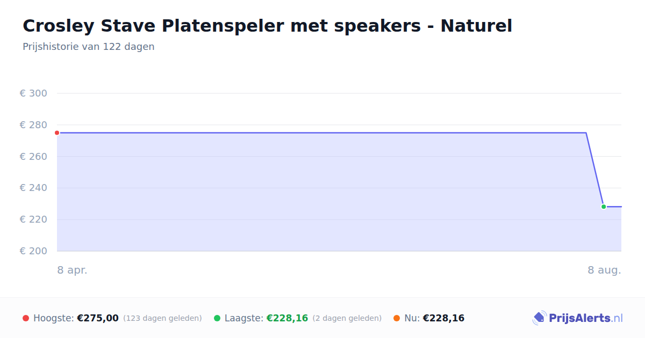Click the lowest price €228,16 green value

pyautogui.click(x=287, y=318)
